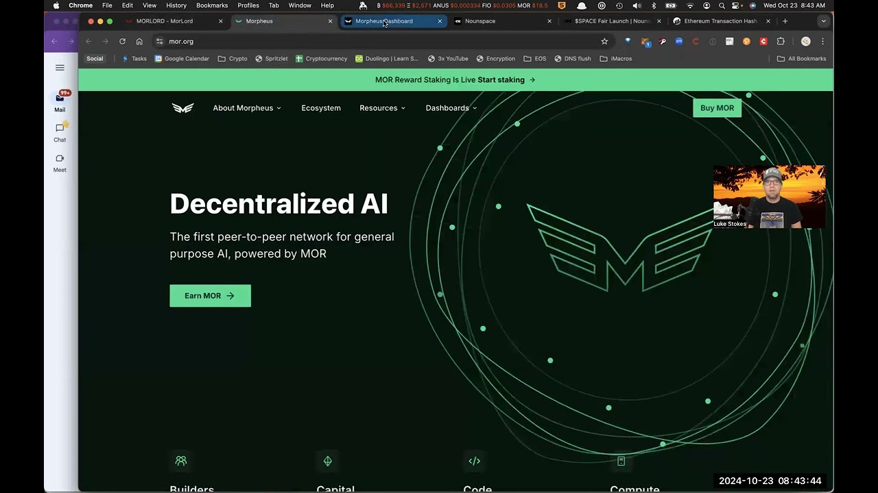
Task: Follow the Start staking banner link
Action: 506,80
